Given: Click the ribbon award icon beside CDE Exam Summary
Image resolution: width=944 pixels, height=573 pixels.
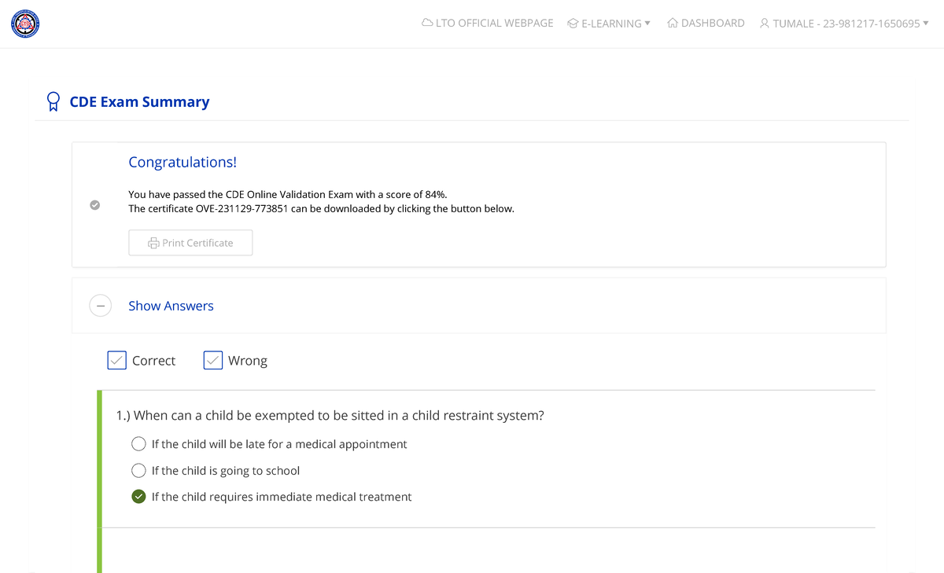Looking at the screenshot, I should 53,101.
